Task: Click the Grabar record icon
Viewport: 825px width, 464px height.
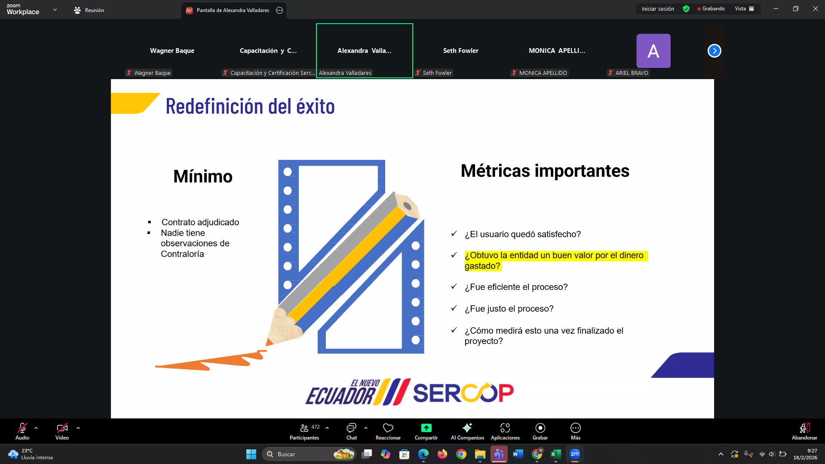Action: point(540,428)
